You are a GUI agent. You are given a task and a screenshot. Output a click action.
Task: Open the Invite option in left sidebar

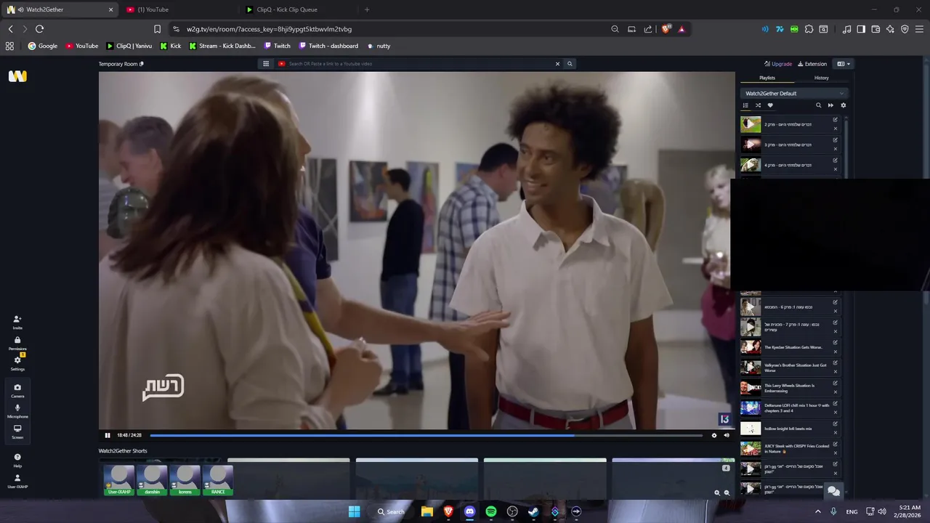[17, 322]
